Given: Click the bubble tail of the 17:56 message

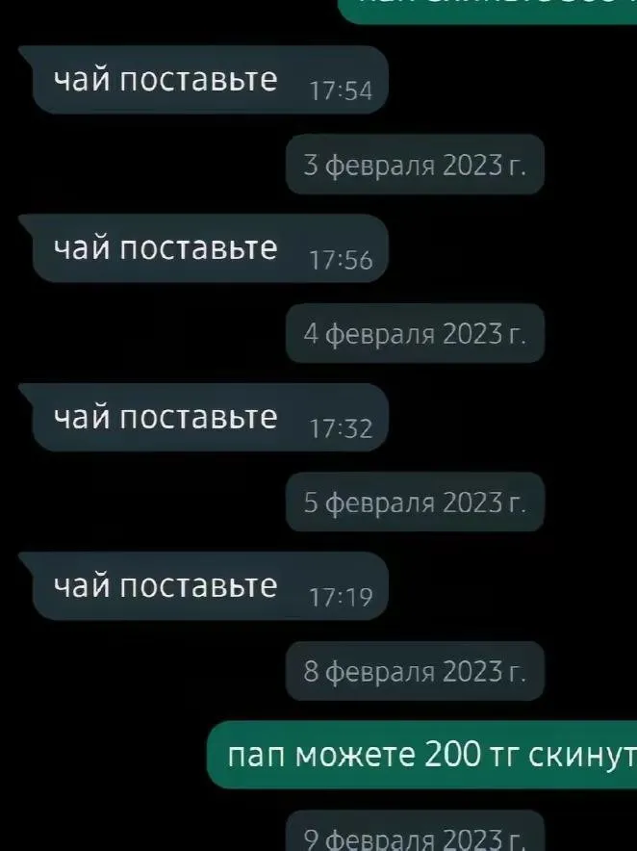Looking at the screenshot, I should 27,223.
